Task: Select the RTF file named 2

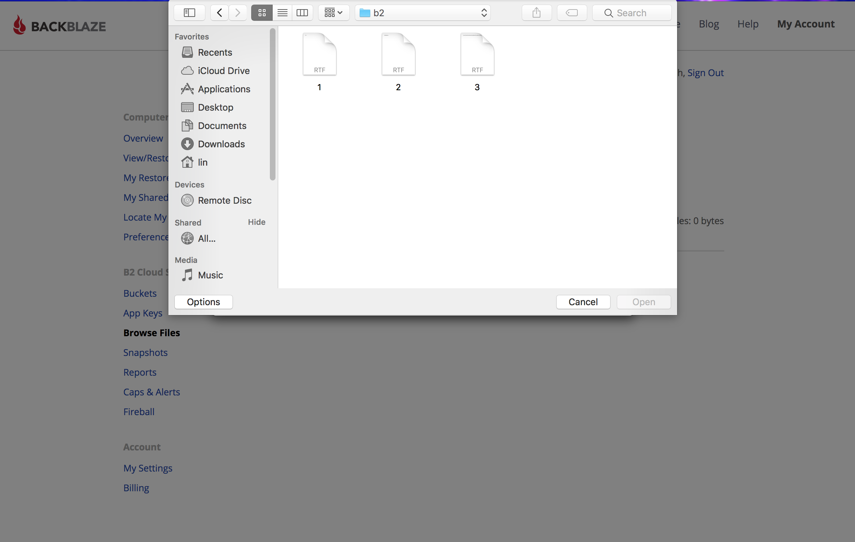Action: [398, 62]
